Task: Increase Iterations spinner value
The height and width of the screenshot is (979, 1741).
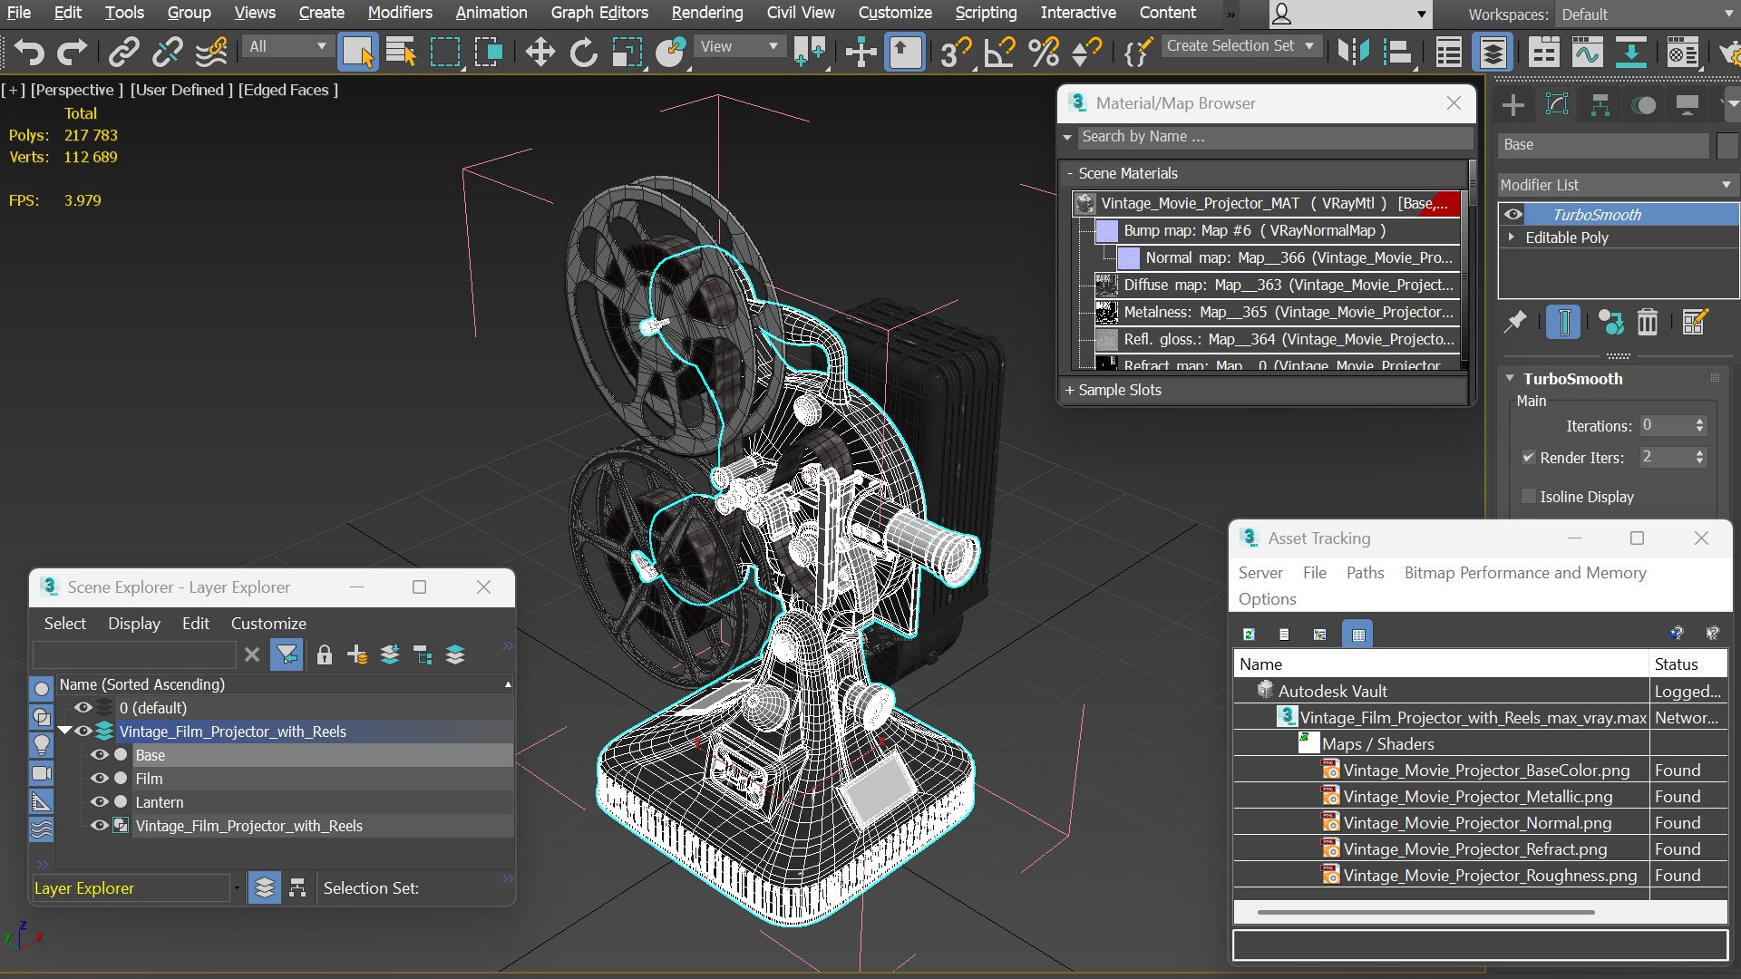Action: click(1699, 421)
